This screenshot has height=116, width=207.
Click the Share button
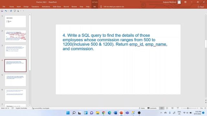tap(201, 7)
